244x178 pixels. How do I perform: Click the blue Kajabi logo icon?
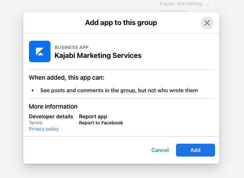pyautogui.click(x=40, y=51)
